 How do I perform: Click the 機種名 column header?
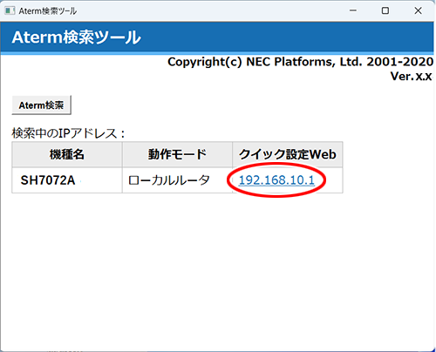click(67, 154)
